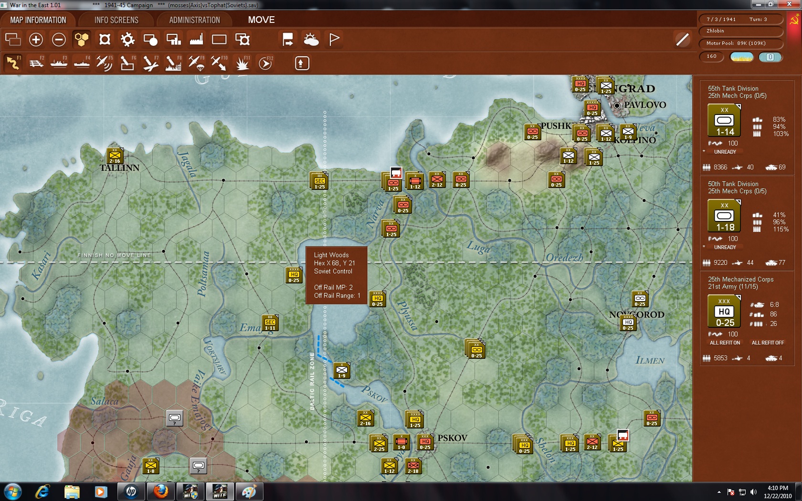Select the 2-16 unit counter at Tallinn
The width and height of the screenshot is (802, 501).
point(115,156)
